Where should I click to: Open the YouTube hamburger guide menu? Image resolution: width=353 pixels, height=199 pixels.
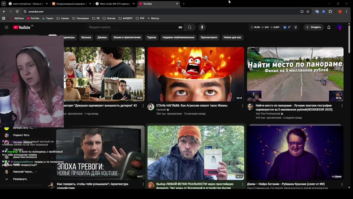(x=7, y=27)
